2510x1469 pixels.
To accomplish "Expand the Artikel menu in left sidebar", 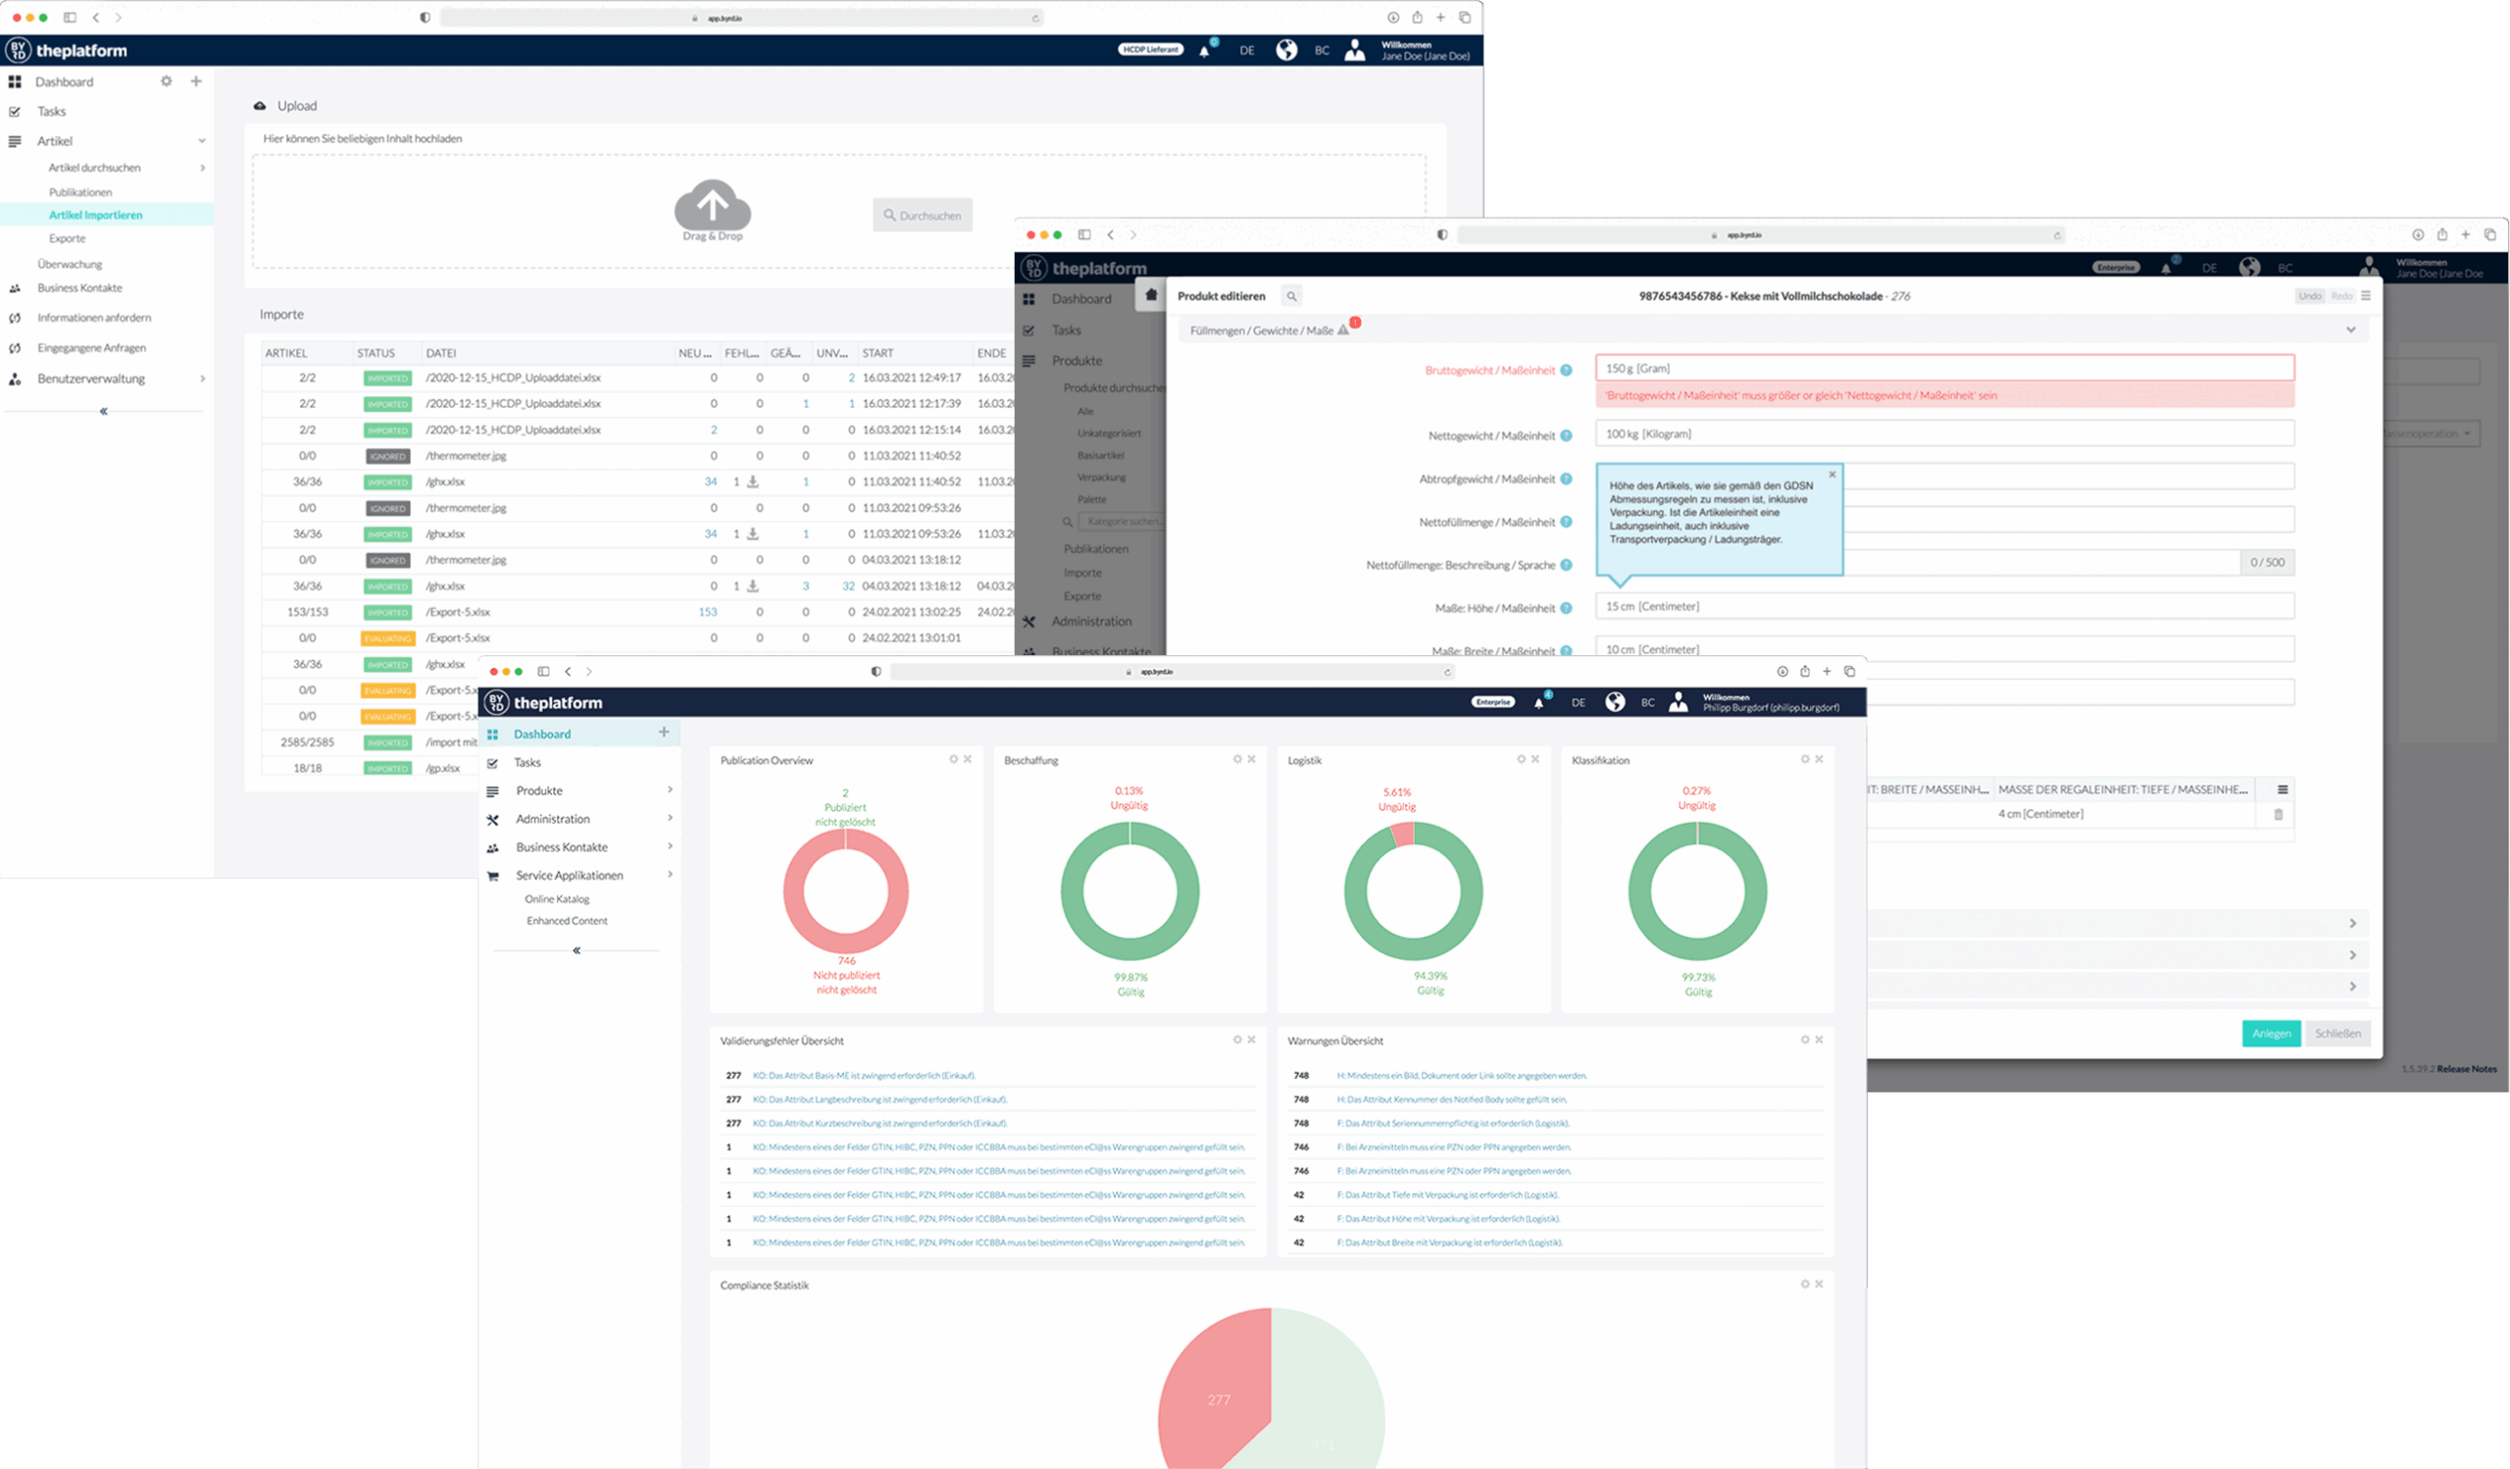I will pos(202,141).
